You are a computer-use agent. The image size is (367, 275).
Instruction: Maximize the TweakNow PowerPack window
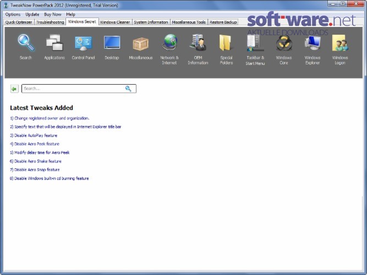[343, 4]
